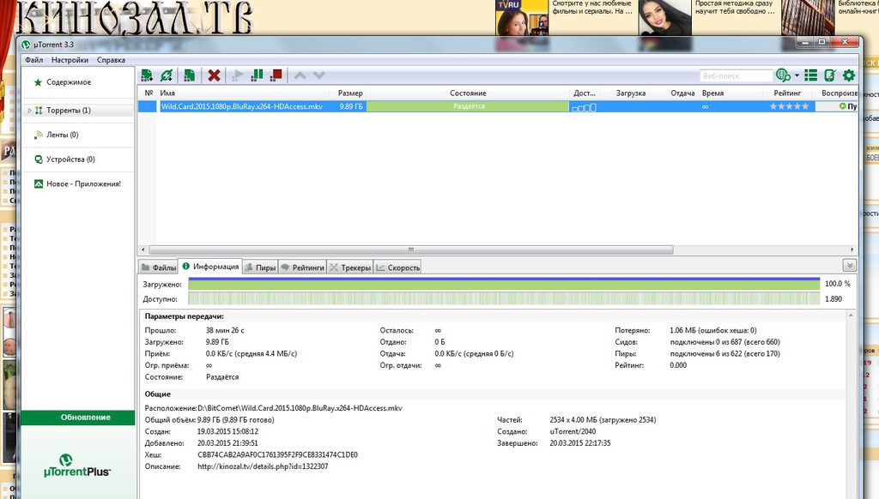Image resolution: width=879 pixels, height=499 pixels.
Task: Select Торренты (1) in the sidebar
Action: [x=69, y=111]
